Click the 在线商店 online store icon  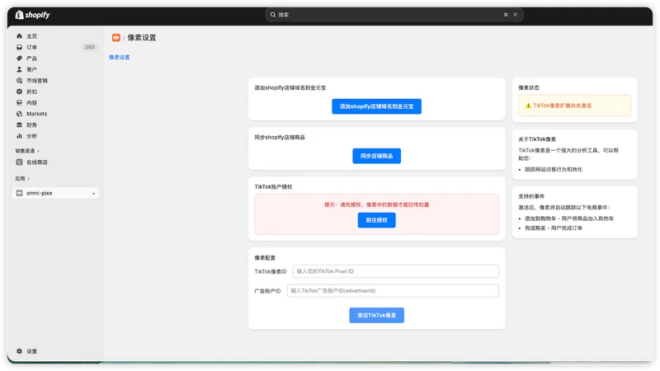(x=19, y=162)
